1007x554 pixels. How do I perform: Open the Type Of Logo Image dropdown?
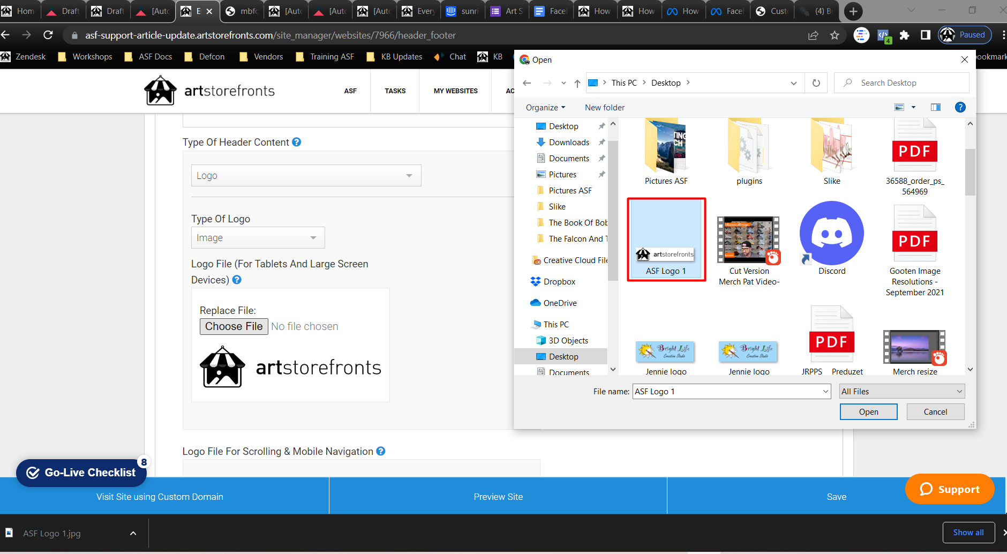(258, 238)
